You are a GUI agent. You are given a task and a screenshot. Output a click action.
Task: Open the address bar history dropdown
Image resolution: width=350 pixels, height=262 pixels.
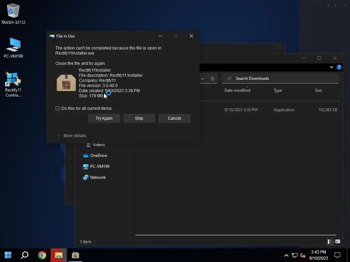point(202,79)
